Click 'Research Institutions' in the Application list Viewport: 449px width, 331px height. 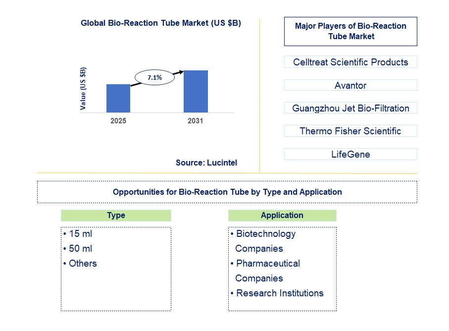[x=280, y=293]
